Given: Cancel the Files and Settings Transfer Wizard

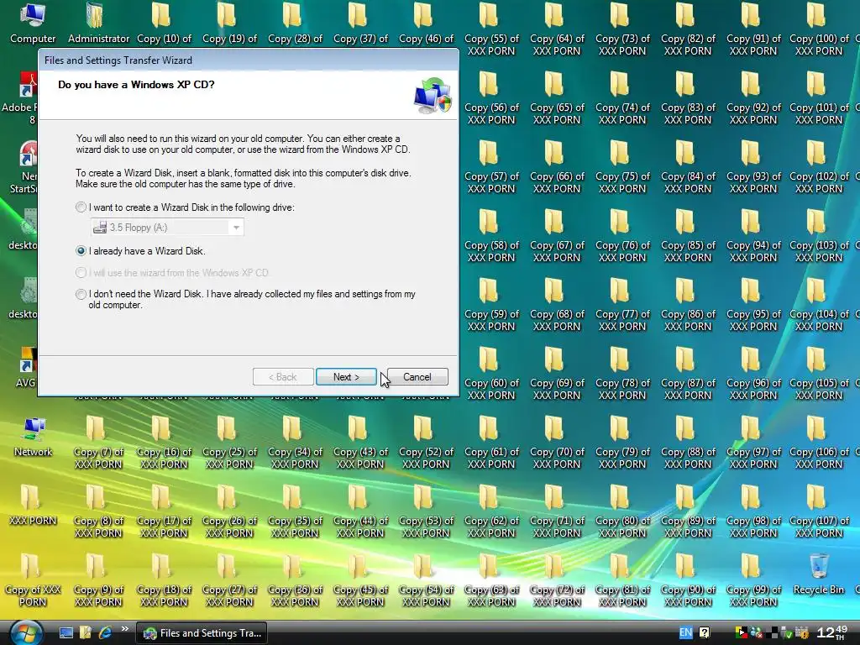Looking at the screenshot, I should tap(417, 377).
